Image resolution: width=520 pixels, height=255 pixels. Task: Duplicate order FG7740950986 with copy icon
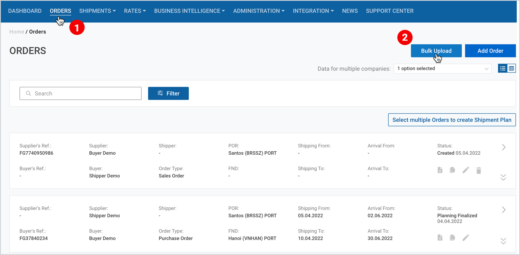click(x=452, y=170)
